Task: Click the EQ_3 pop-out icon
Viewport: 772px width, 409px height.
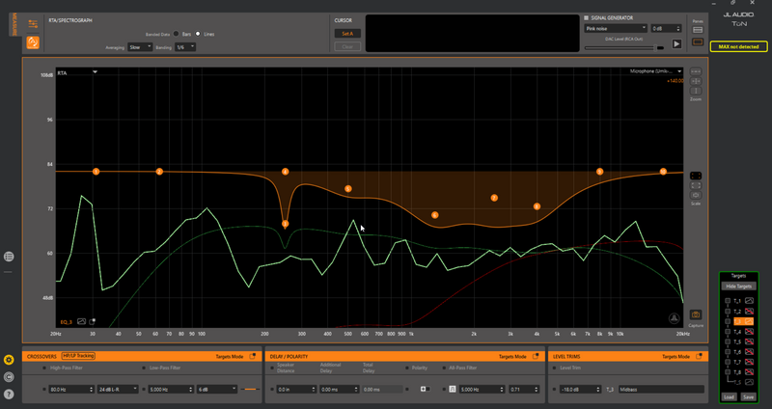Action: [x=92, y=321]
